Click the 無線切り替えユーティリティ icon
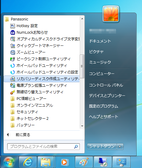Screen dimensions: 142x168 click(x=13, y=92)
